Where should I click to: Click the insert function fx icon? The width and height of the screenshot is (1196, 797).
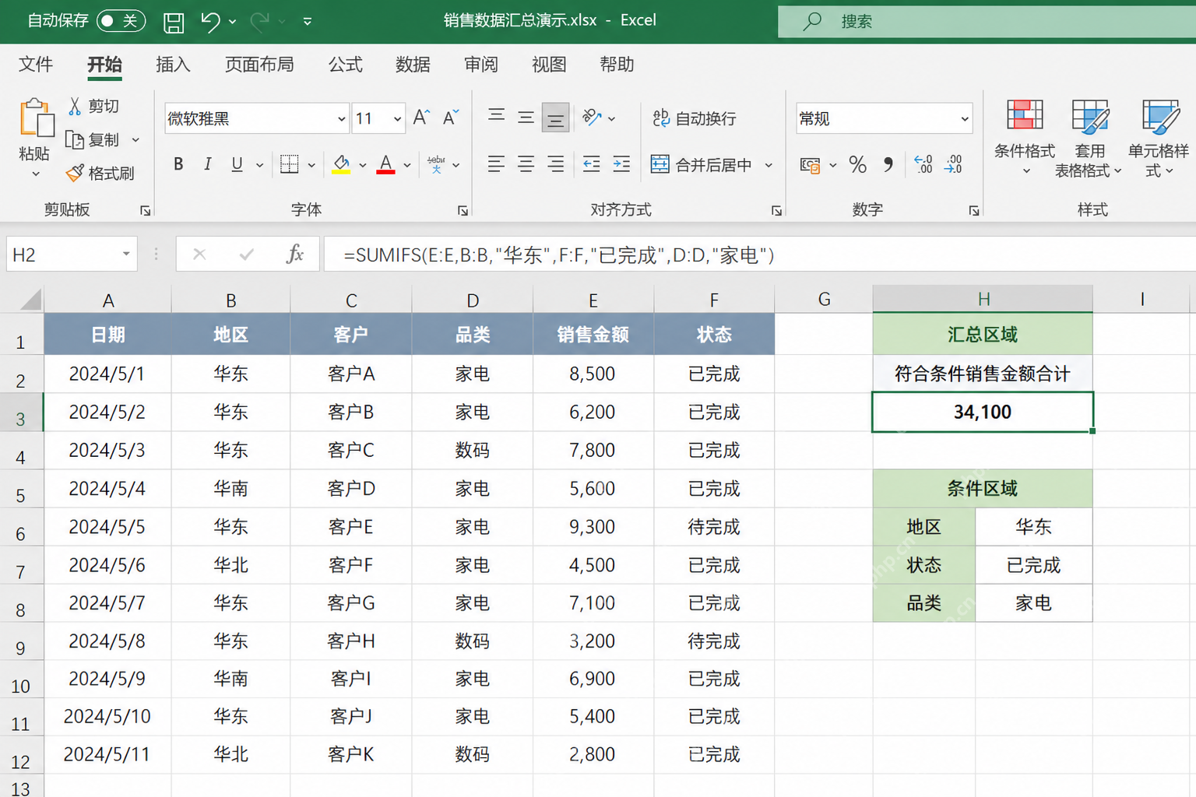pyautogui.click(x=294, y=254)
